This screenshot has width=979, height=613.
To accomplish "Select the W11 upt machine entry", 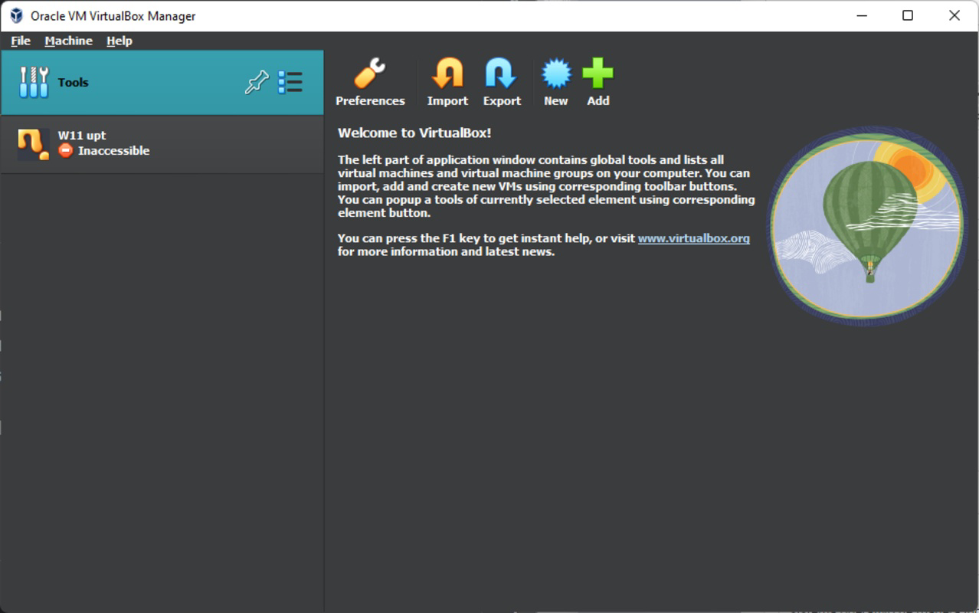I will click(x=162, y=143).
